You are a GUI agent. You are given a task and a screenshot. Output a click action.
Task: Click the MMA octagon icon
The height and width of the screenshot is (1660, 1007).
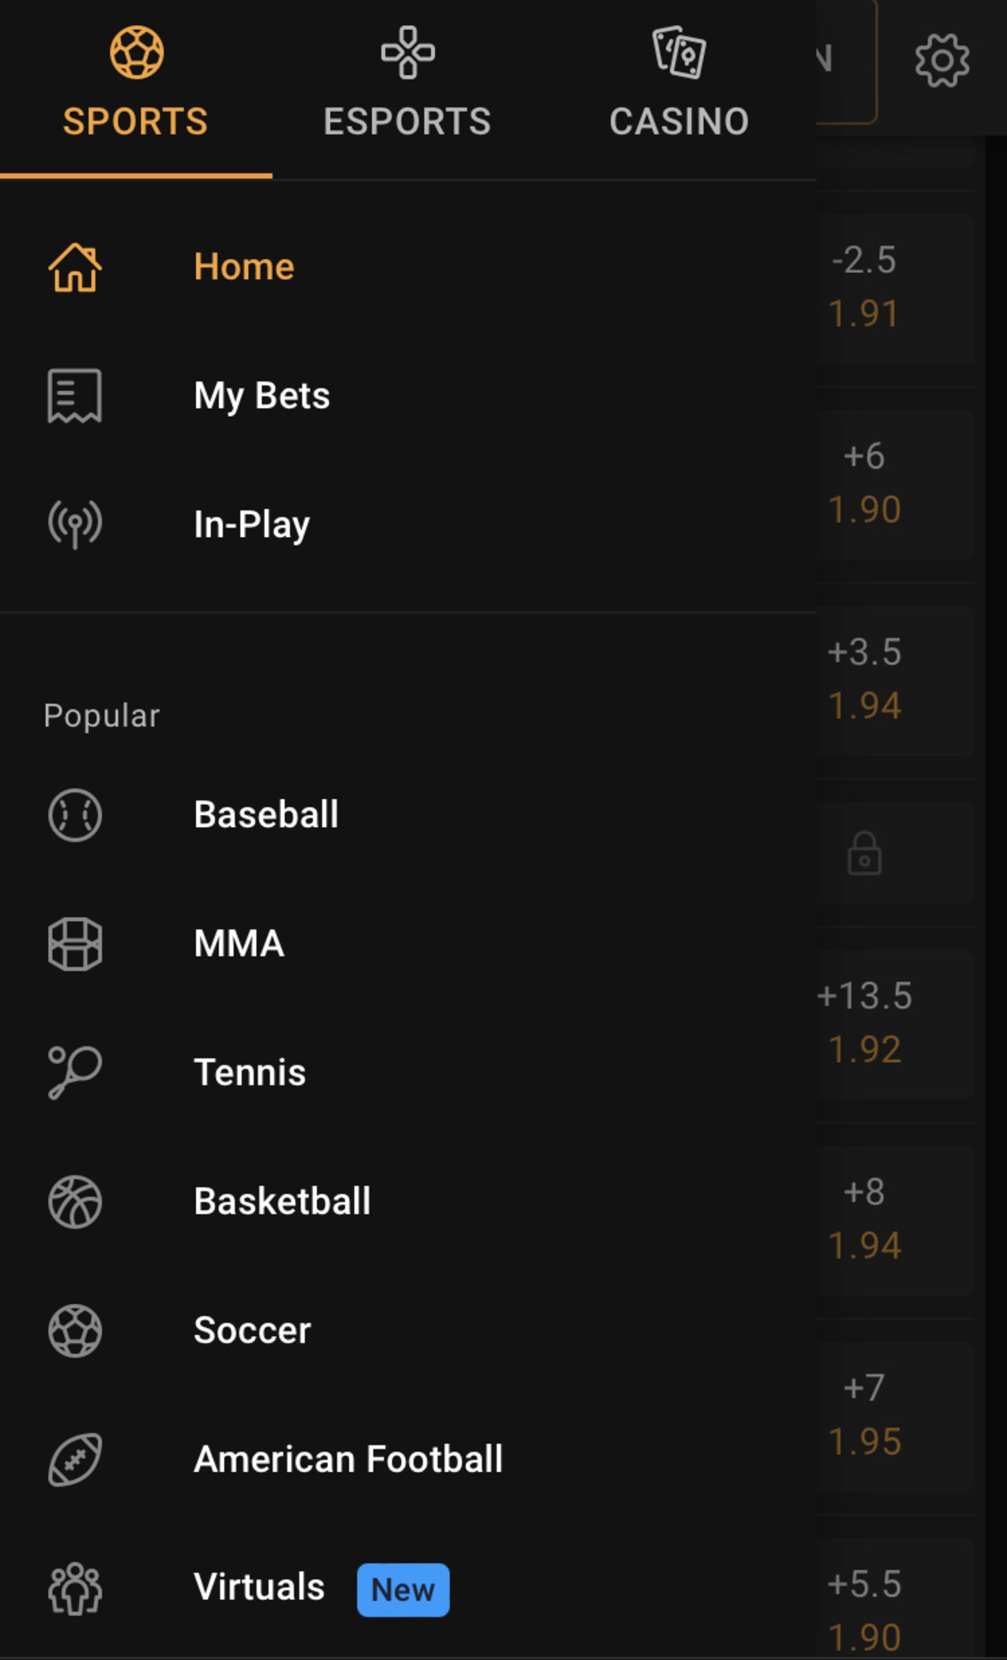75,944
